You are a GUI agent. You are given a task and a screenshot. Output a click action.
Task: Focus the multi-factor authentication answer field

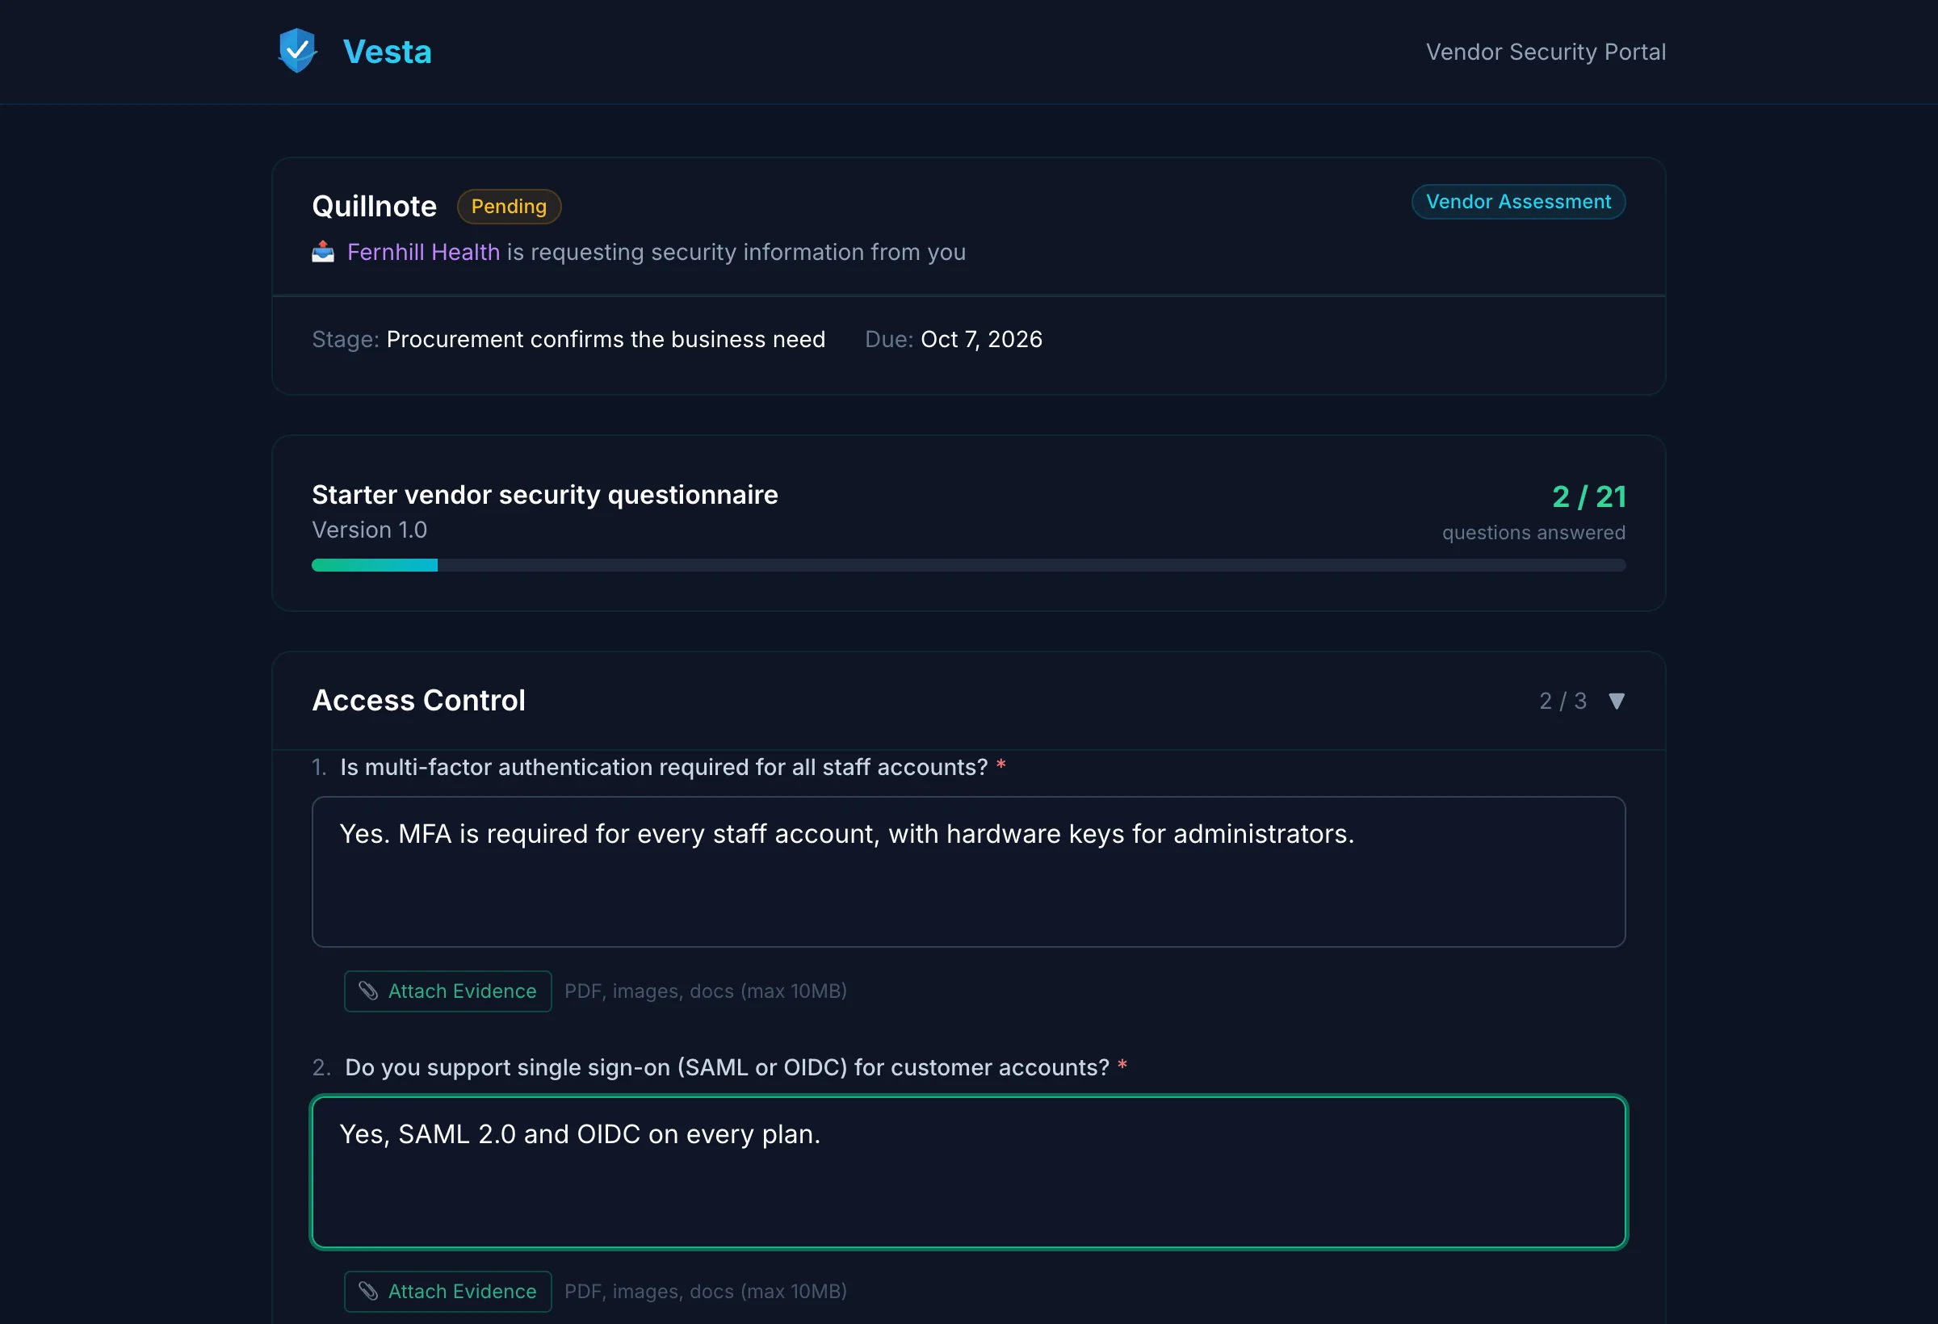[x=968, y=872]
